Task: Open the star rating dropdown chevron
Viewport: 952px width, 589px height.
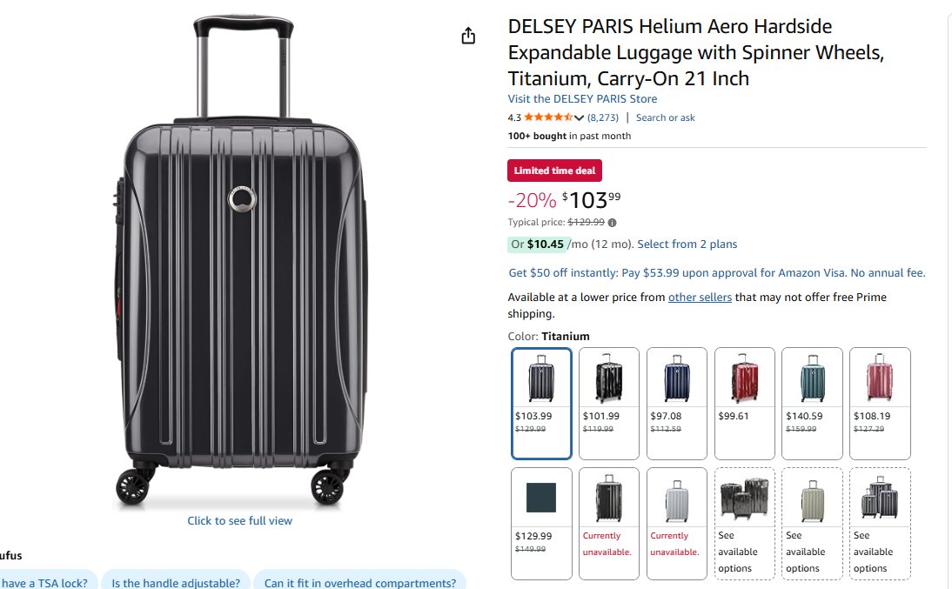Action: click(580, 118)
